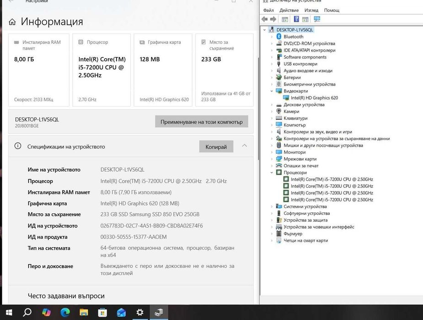Expand the Дискови устройства node
423x320 pixels.
coord(272,105)
